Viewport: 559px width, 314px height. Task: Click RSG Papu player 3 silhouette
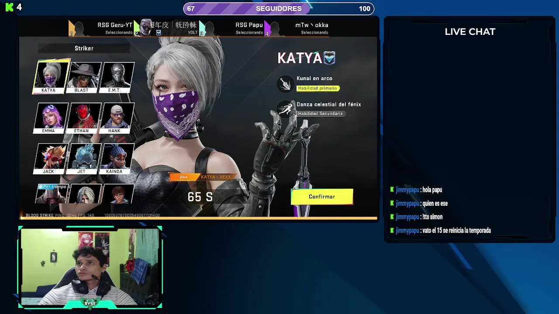point(210,29)
